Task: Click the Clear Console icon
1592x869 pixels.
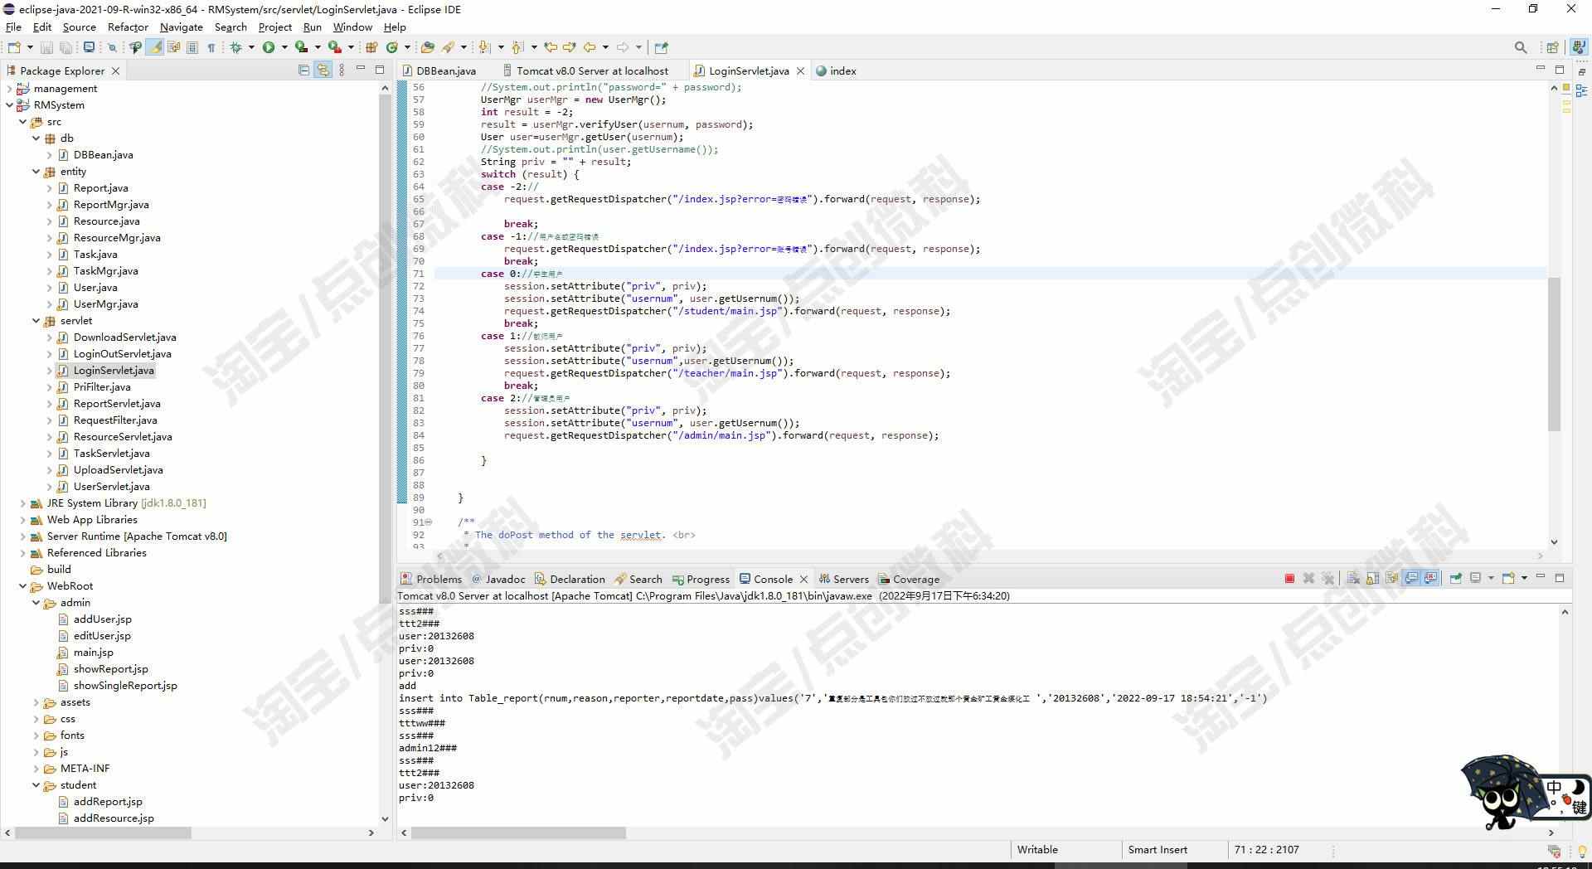Action: click(1353, 579)
